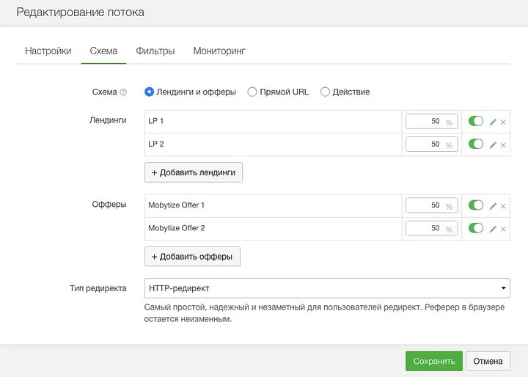Screen dimensions: 528x377
Task: Toggle LP 2 landing switch off
Action: [476, 144]
